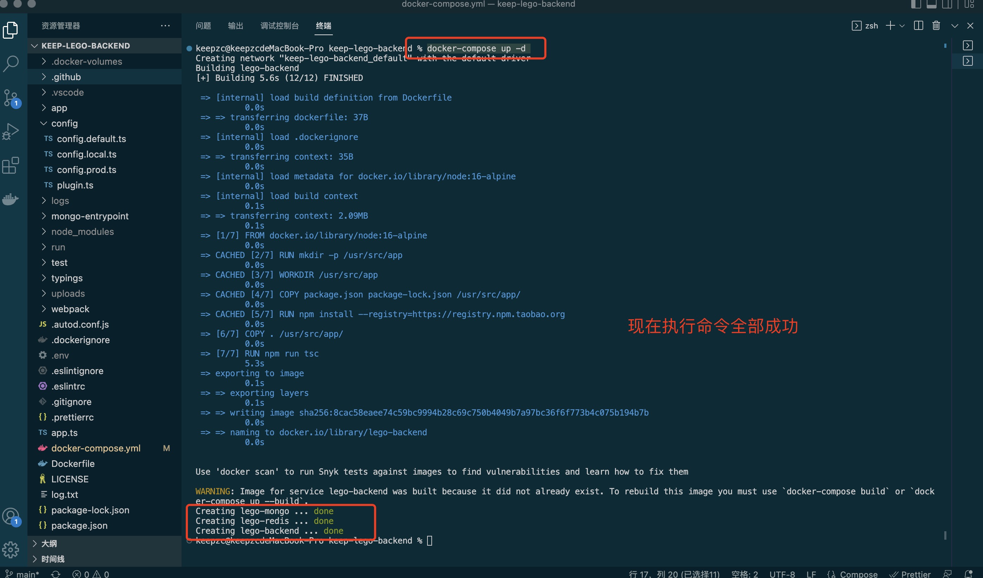This screenshot has width=983, height=578.
Task: Click the main* git branch indicator
Action: pyautogui.click(x=22, y=574)
